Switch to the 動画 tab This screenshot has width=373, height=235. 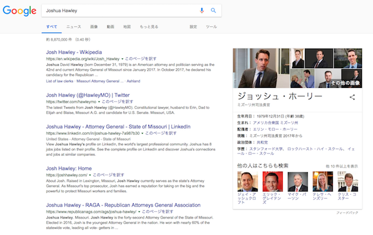point(110,27)
